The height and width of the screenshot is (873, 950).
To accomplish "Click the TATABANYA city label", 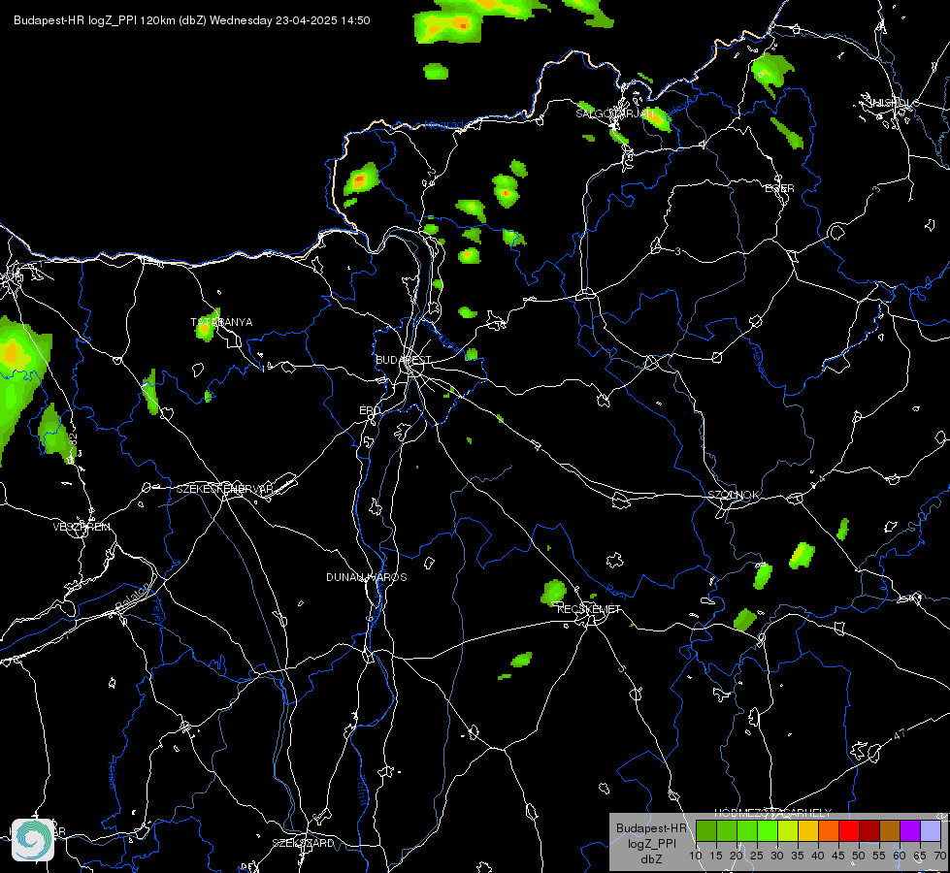I will [x=221, y=322].
